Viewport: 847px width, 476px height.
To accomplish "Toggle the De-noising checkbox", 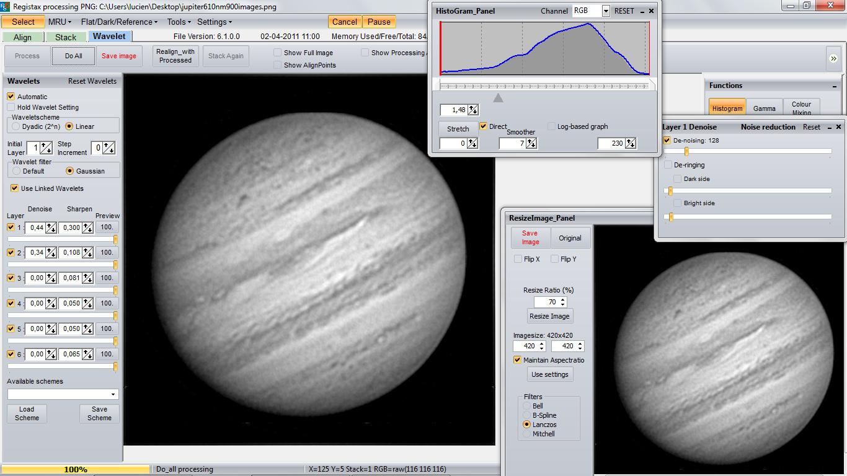I will tap(667, 141).
